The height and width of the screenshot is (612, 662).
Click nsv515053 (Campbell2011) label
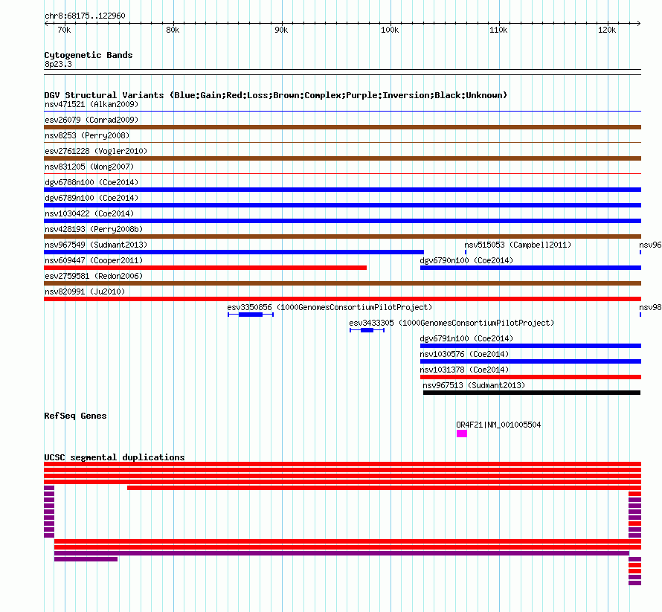[x=518, y=245]
